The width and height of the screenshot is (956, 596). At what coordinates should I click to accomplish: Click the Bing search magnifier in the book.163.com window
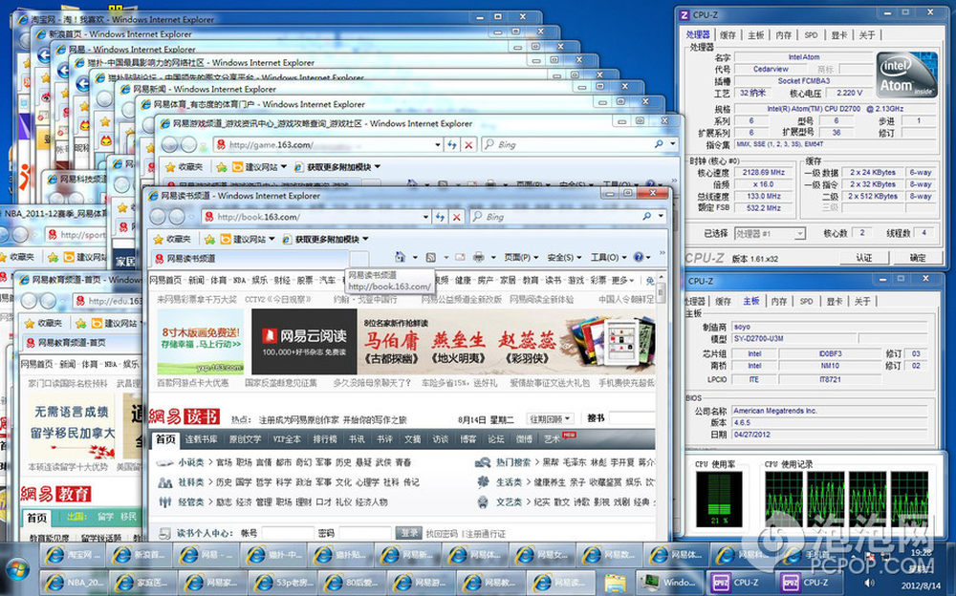pyautogui.click(x=646, y=217)
